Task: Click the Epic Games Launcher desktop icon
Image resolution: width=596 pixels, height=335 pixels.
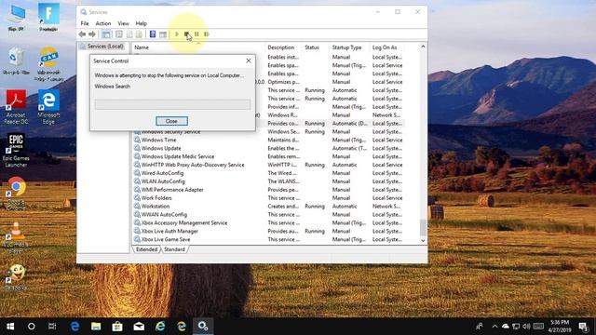Action: (16, 151)
